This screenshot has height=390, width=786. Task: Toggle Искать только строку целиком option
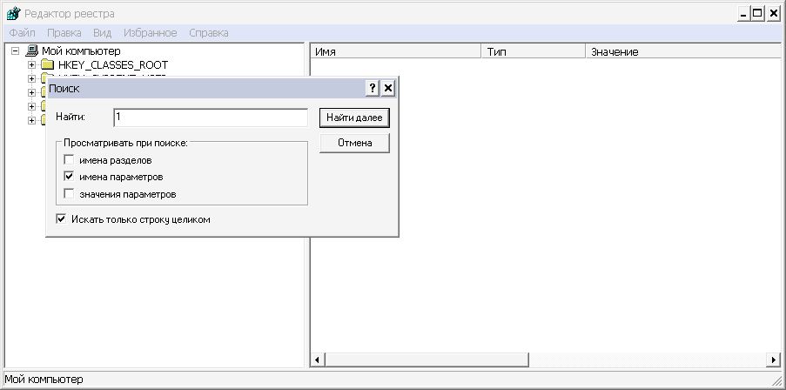click(x=61, y=219)
